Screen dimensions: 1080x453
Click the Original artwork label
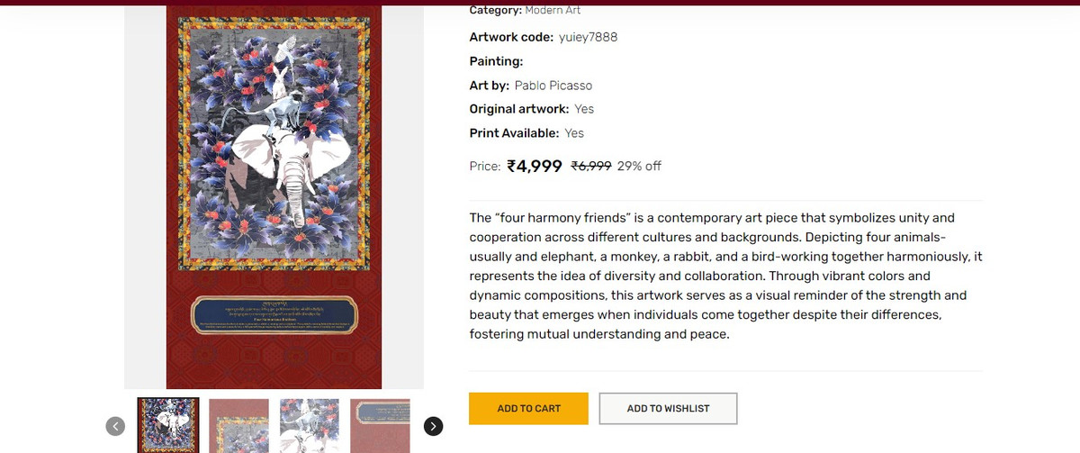point(519,109)
